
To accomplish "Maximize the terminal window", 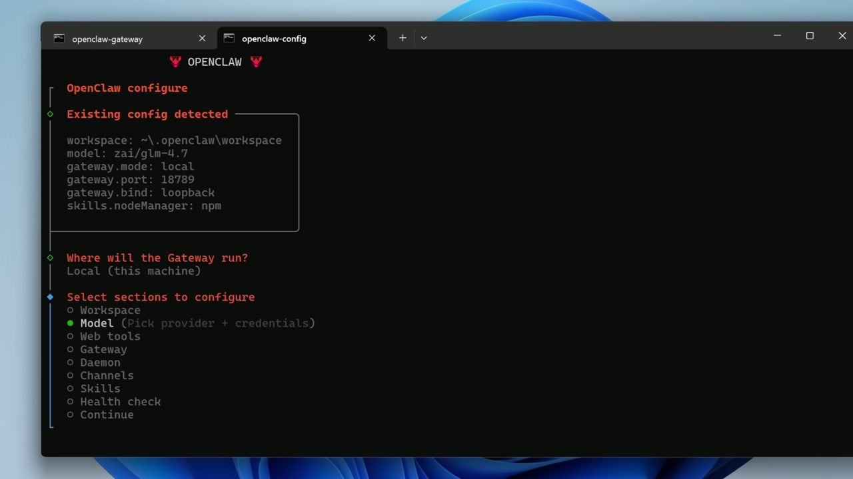I will [810, 36].
